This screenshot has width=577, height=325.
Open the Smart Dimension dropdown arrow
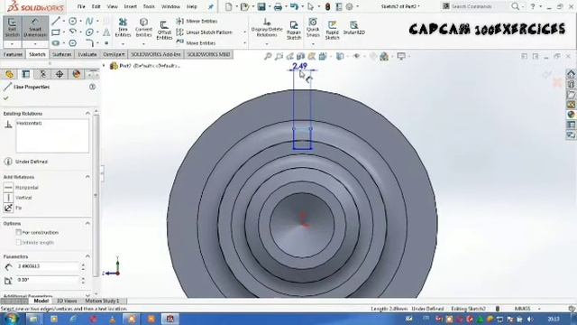tap(35, 44)
